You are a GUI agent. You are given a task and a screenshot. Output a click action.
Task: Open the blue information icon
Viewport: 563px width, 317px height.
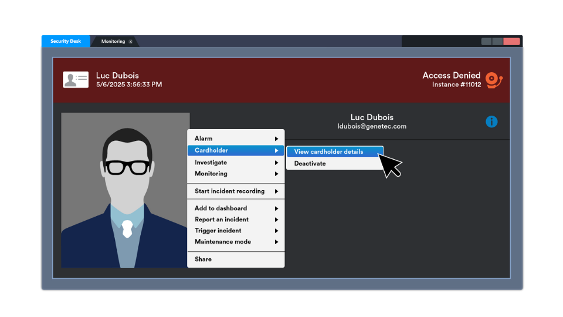491,122
